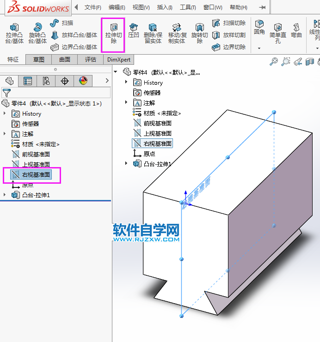Viewport: 320px width, 342px height.
Task: Open the Fillet dropdown arrow
Action: [259, 48]
